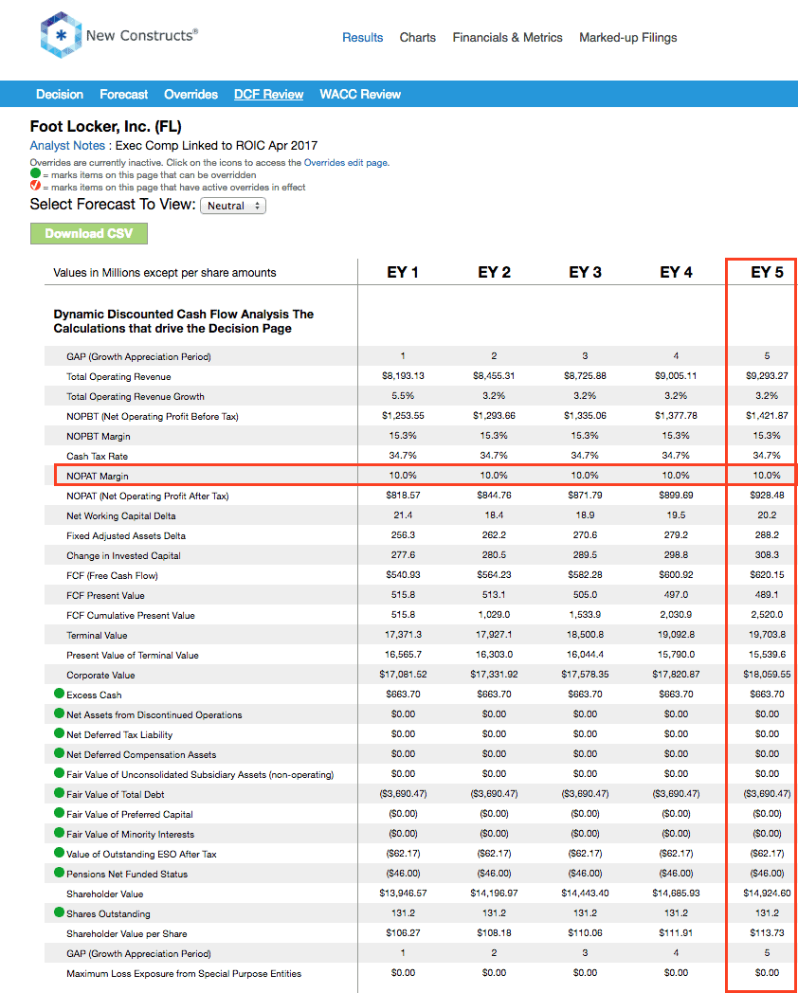Click the green dot for Net Assets from Discontinued Operations
Screen dimensions: 798x993
(60, 714)
